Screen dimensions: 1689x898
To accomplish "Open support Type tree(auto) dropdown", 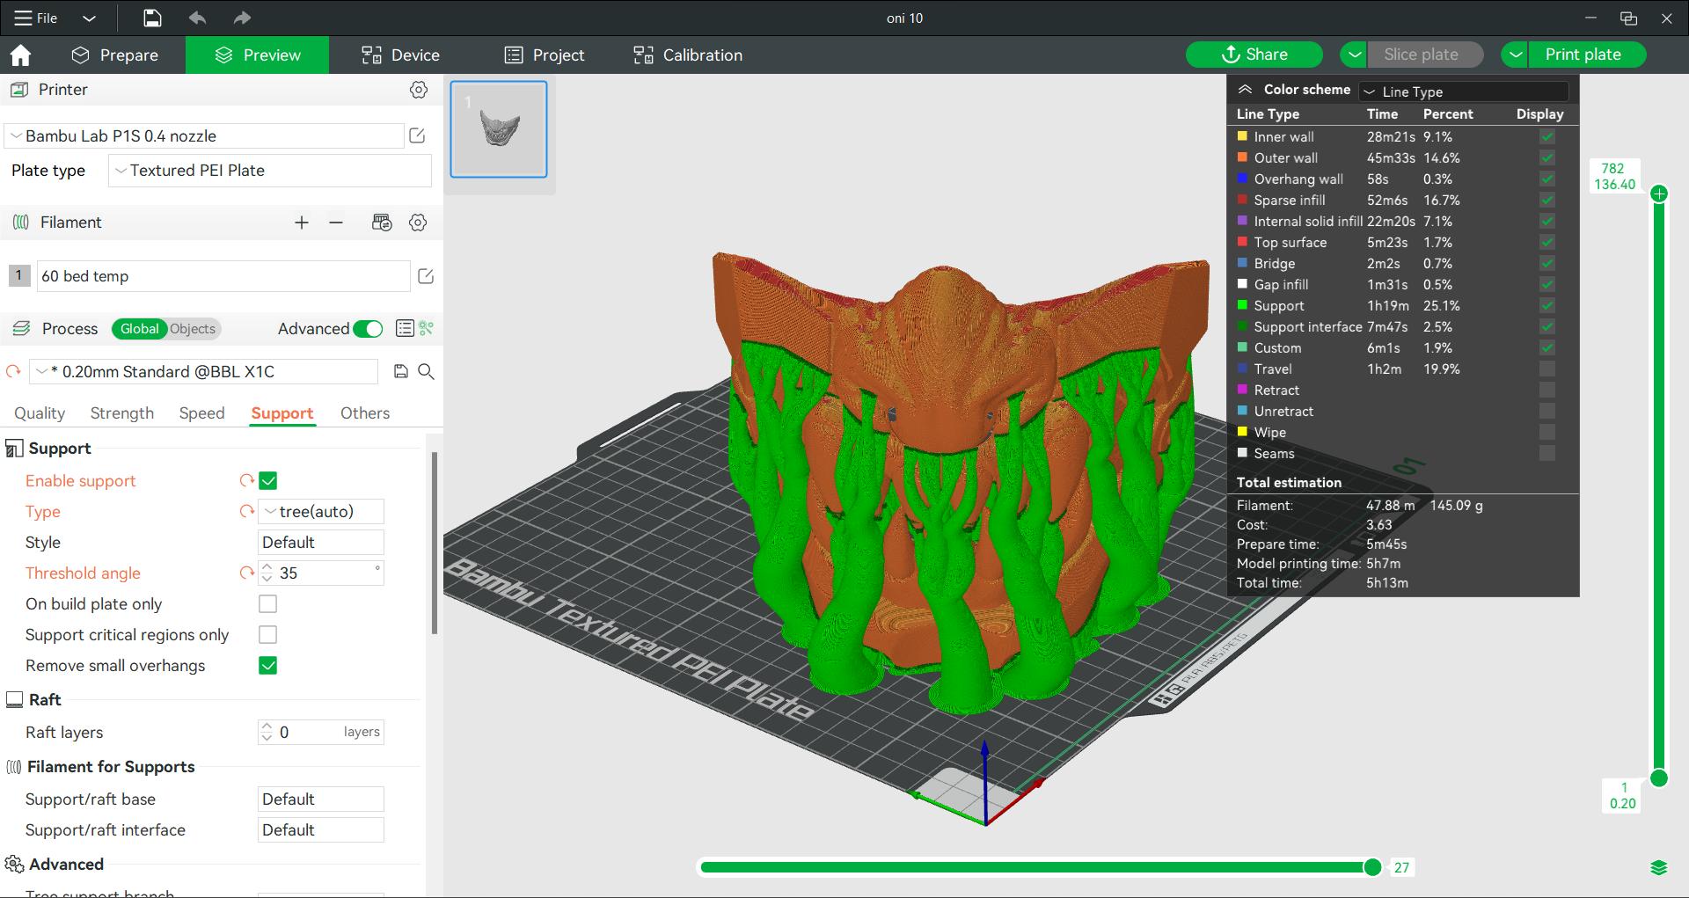I will pos(321,511).
